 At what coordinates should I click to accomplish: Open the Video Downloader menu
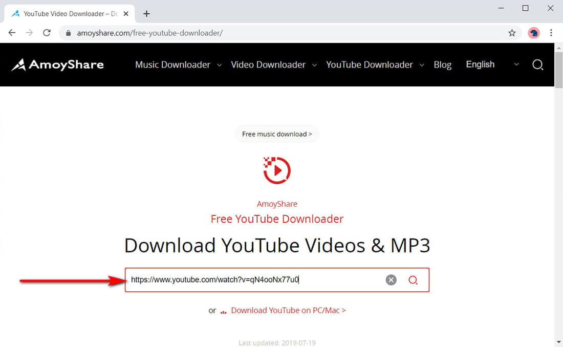(x=268, y=64)
